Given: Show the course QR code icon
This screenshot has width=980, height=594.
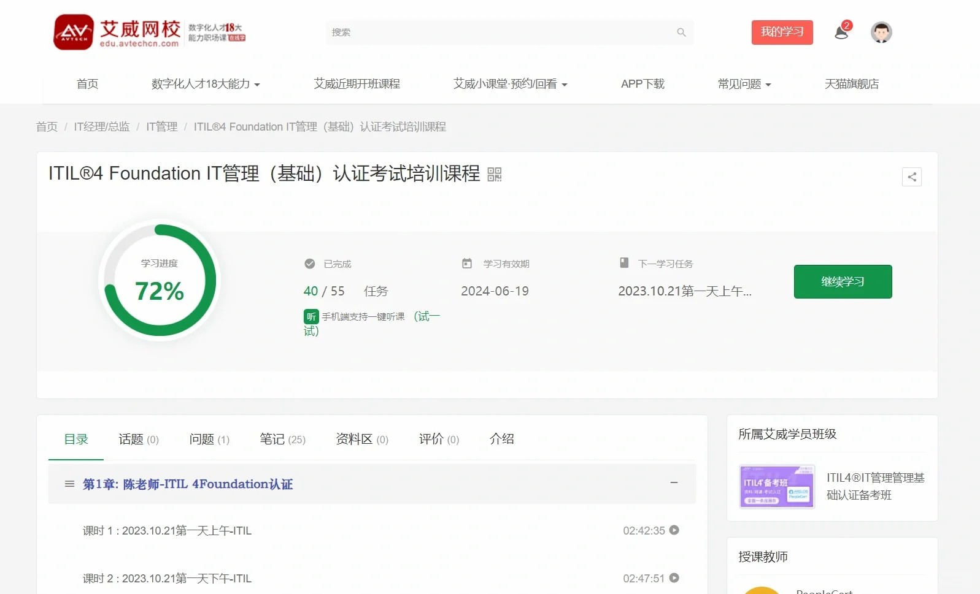Looking at the screenshot, I should point(495,175).
